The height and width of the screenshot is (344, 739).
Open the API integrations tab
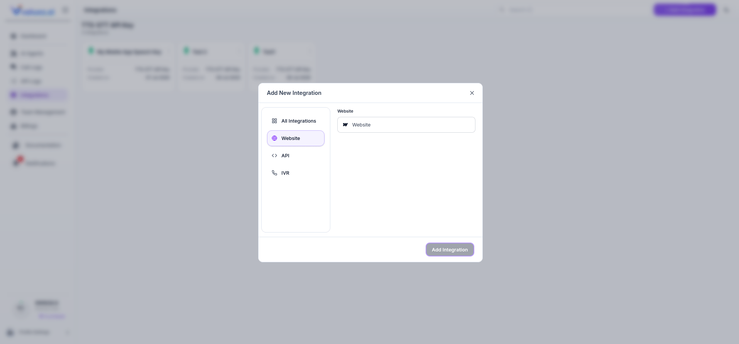(x=296, y=156)
